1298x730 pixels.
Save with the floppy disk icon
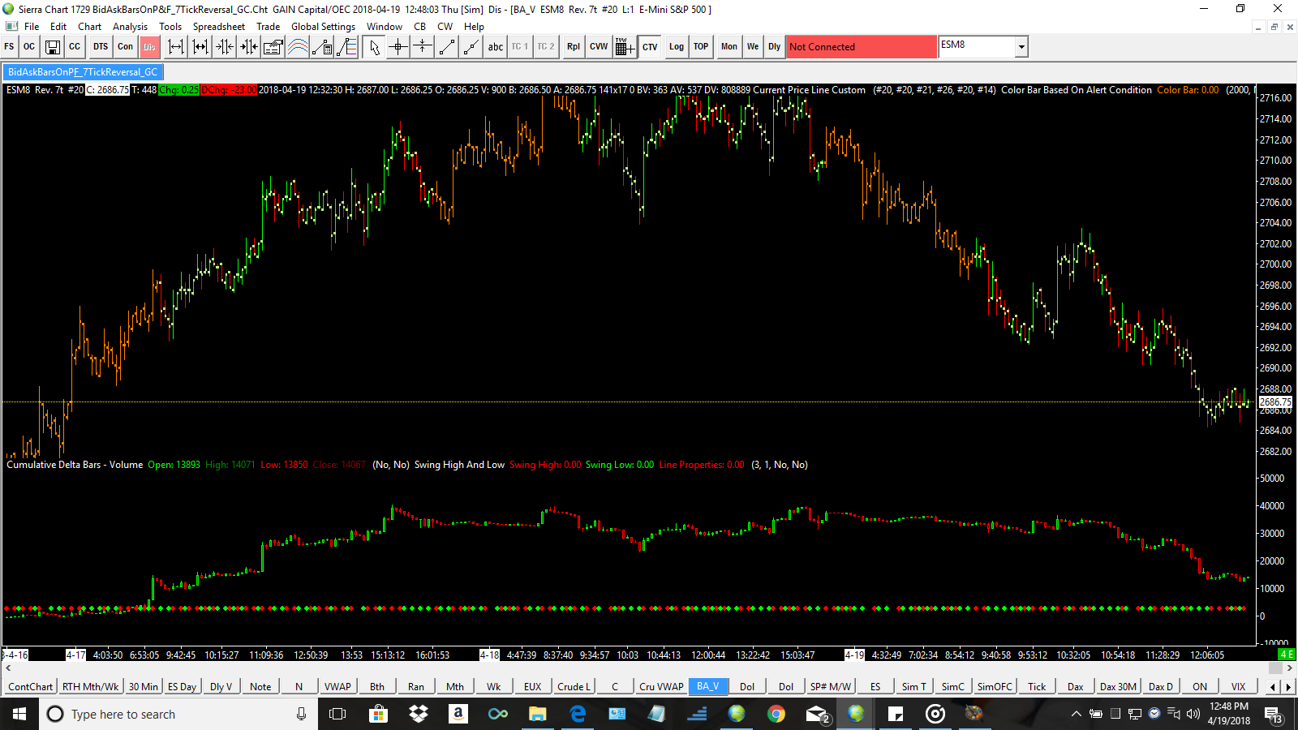click(x=52, y=47)
